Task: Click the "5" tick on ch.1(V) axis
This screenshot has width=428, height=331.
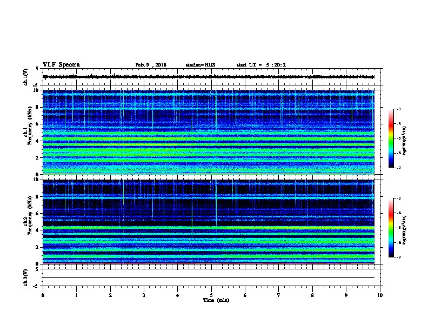Action: click(x=37, y=69)
